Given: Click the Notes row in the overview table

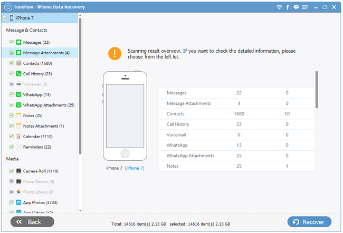Looking at the screenshot, I should 236,166.
